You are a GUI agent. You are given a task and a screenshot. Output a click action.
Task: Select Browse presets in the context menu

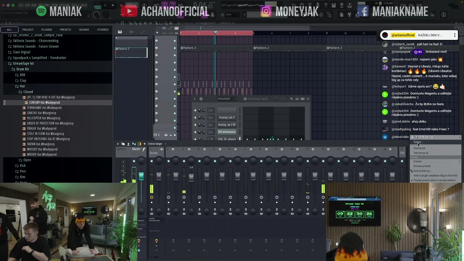(435, 166)
